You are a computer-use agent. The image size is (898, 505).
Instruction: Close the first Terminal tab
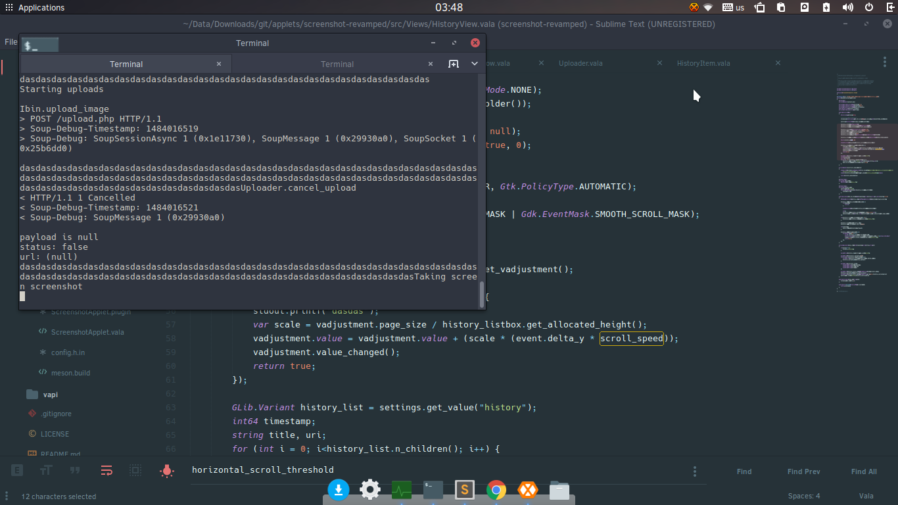pos(219,64)
